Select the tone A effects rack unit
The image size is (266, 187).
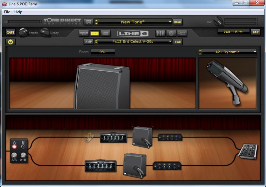coord(170,137)
